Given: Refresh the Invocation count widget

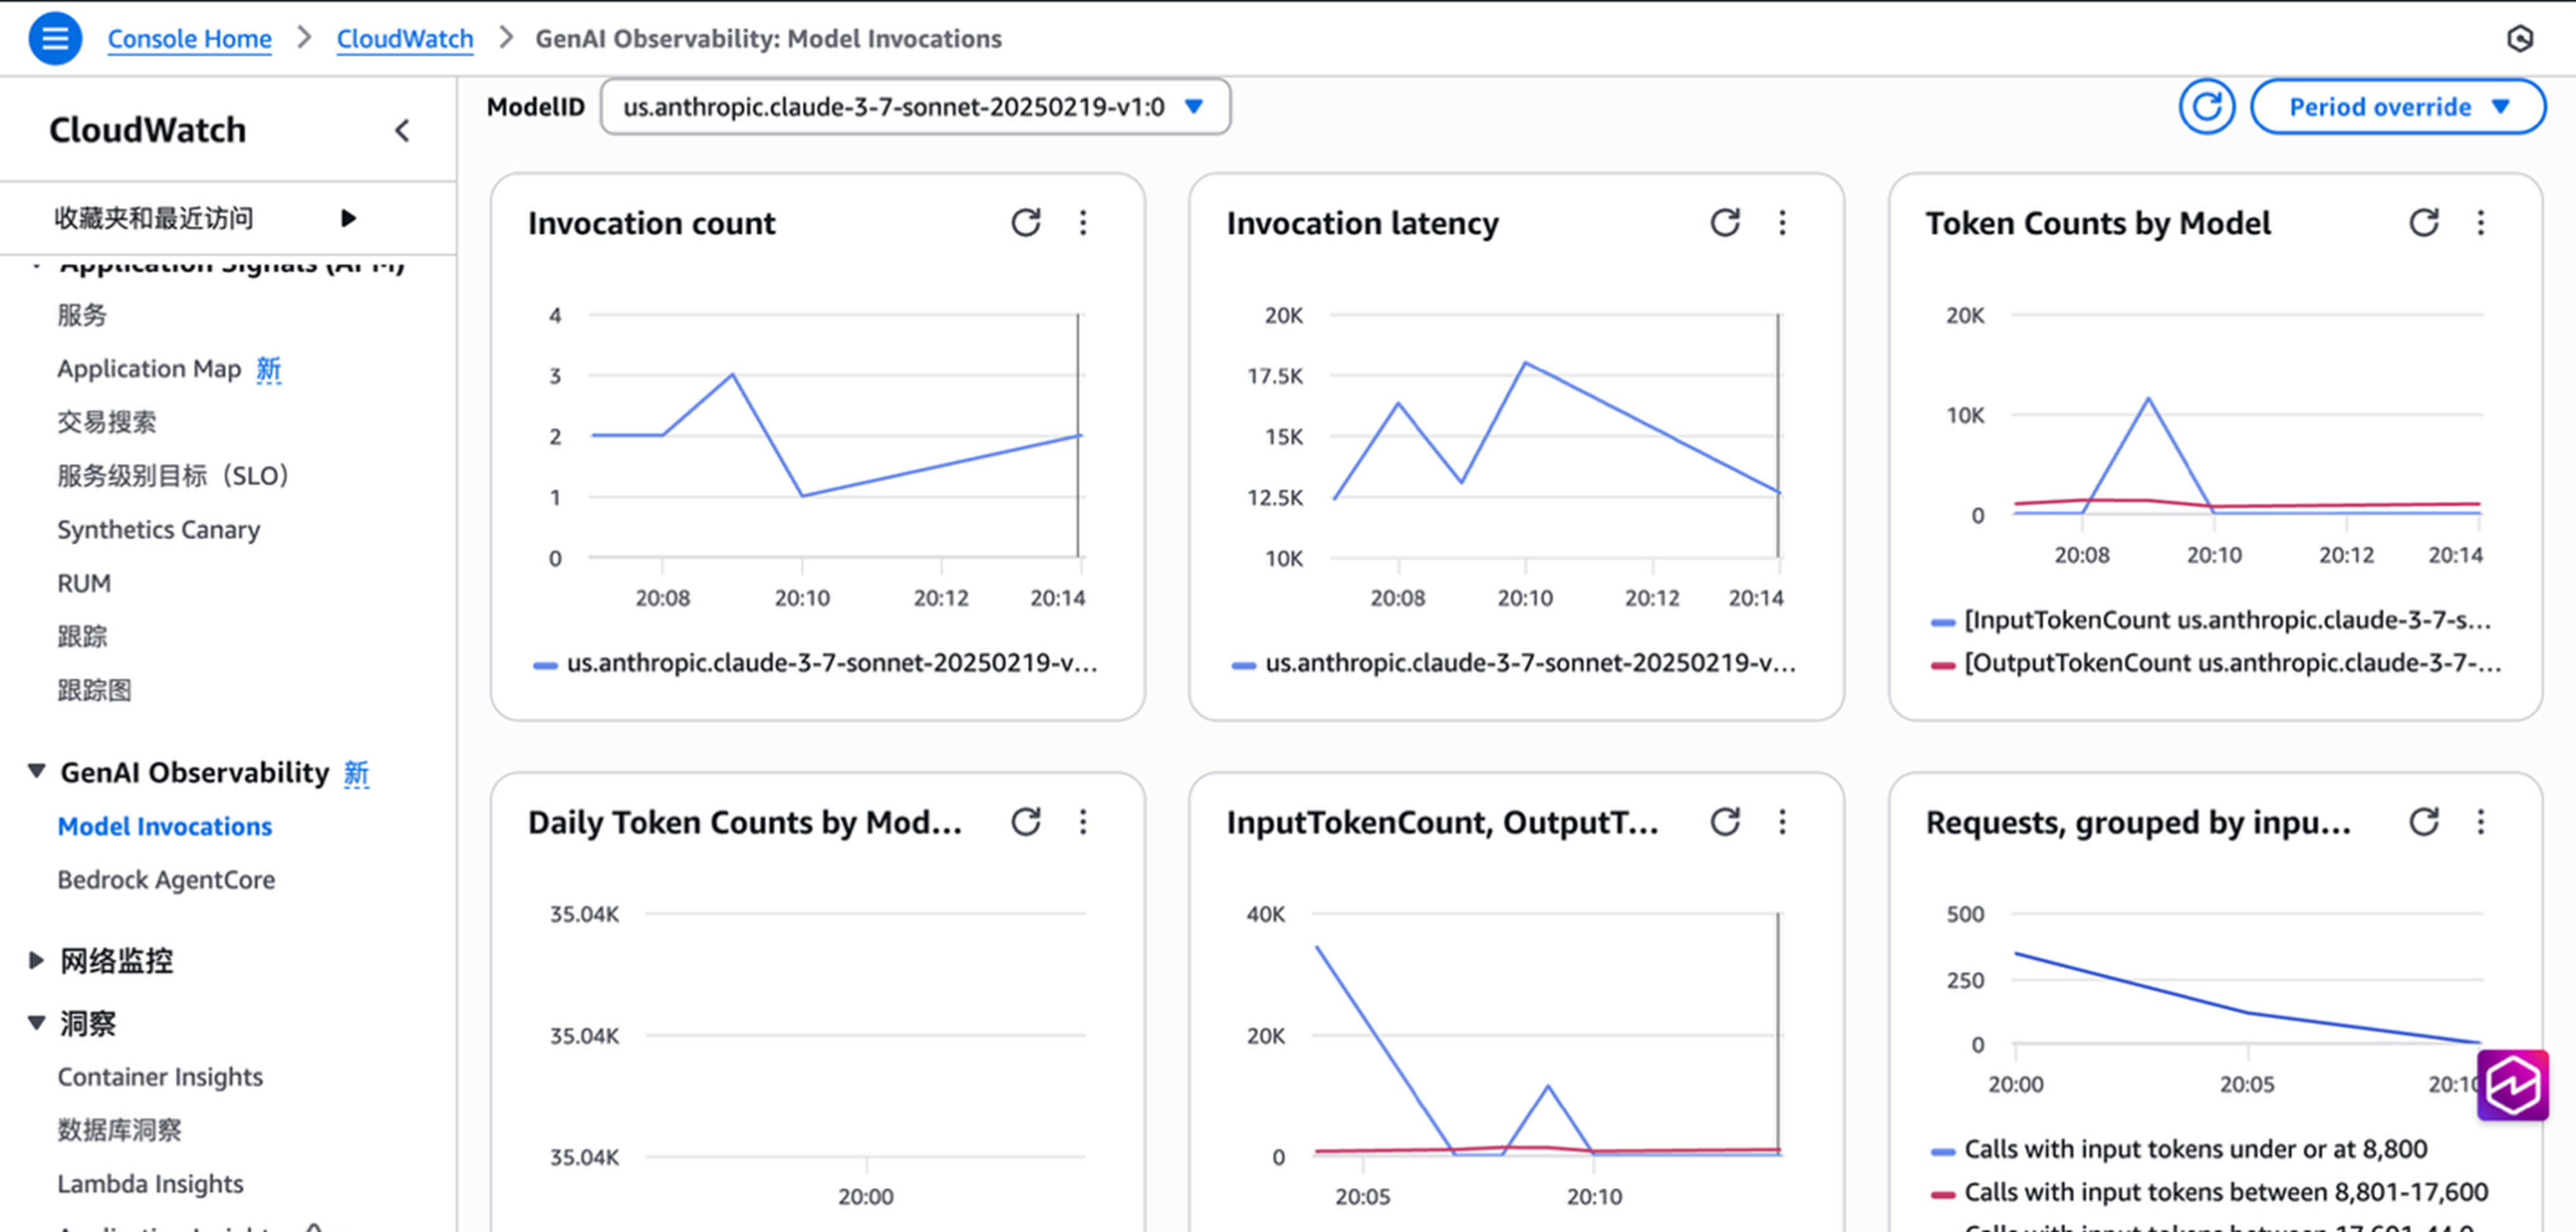Looking at the screenshot, I should tap(1025, 222).
